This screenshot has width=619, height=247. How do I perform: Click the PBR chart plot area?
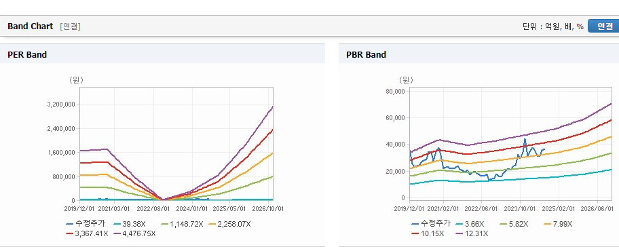[x=510, y=144]
